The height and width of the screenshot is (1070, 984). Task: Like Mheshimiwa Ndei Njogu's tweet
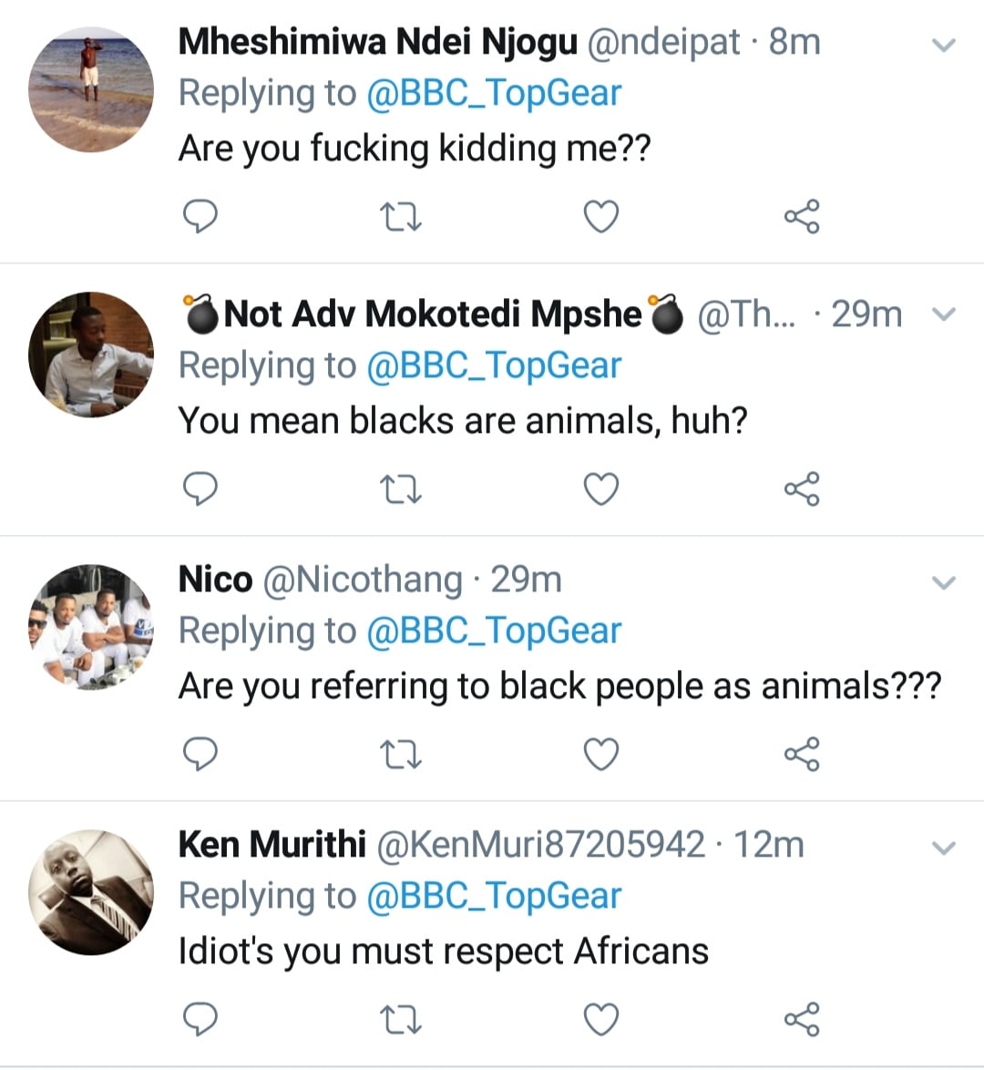click(x=600, y=217)
